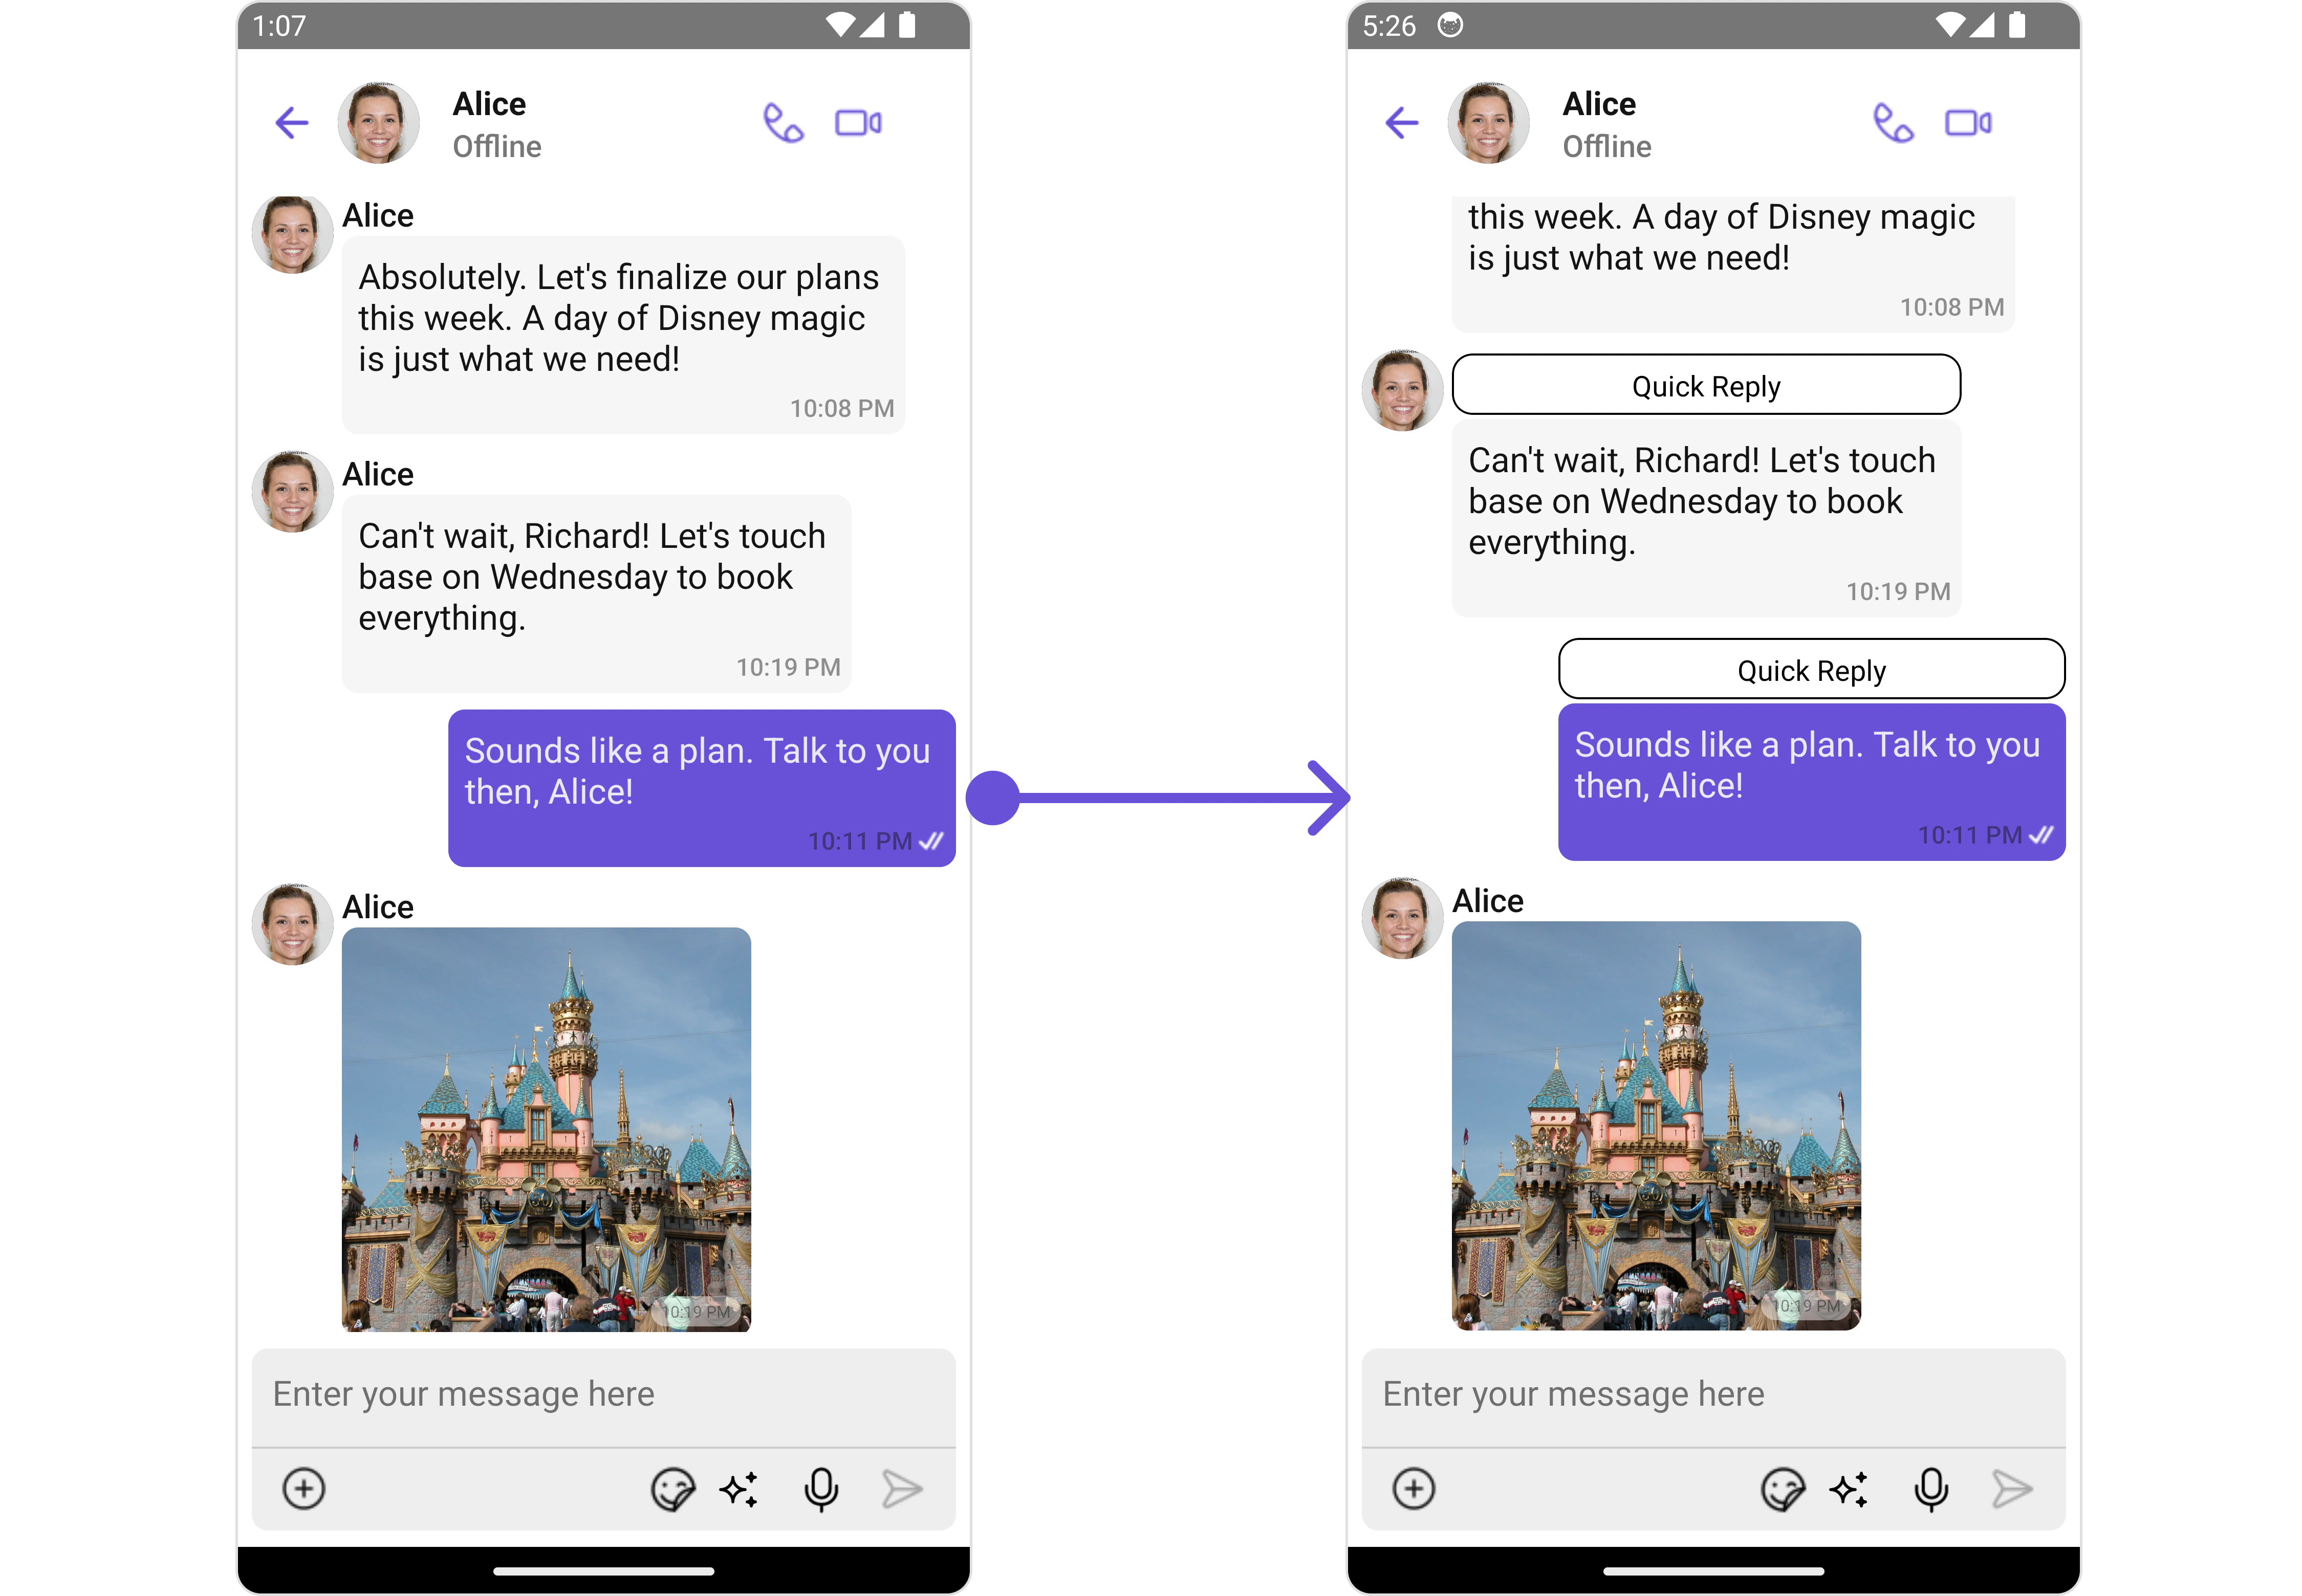Viewport: 2302px width, 1596px height.
Task: Start video call icon in left phone
Action: click(x=858, y=123)
